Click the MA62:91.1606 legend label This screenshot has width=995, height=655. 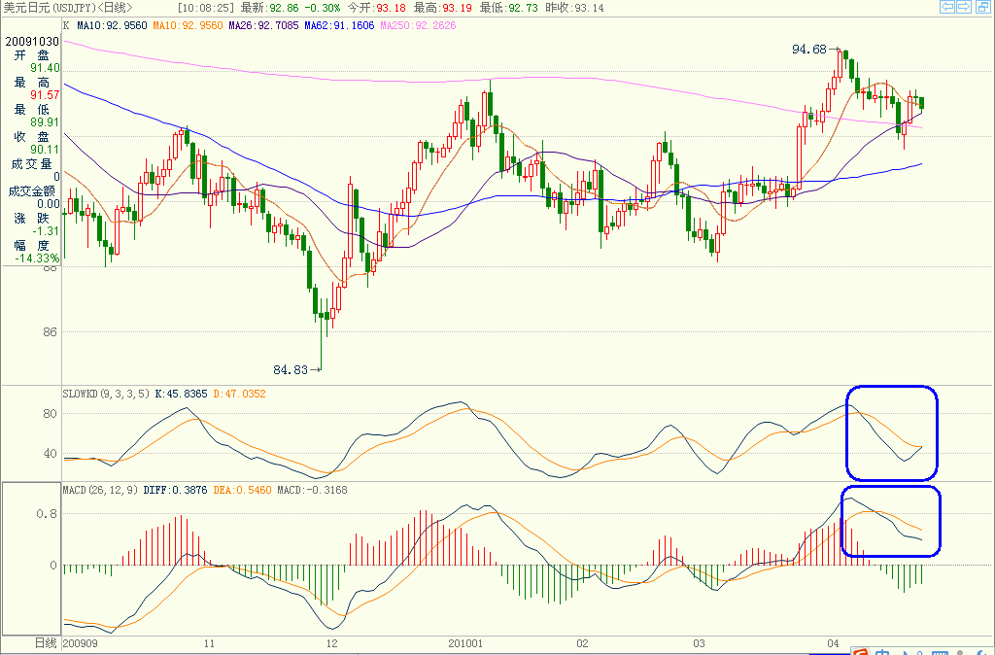(339, 25)
